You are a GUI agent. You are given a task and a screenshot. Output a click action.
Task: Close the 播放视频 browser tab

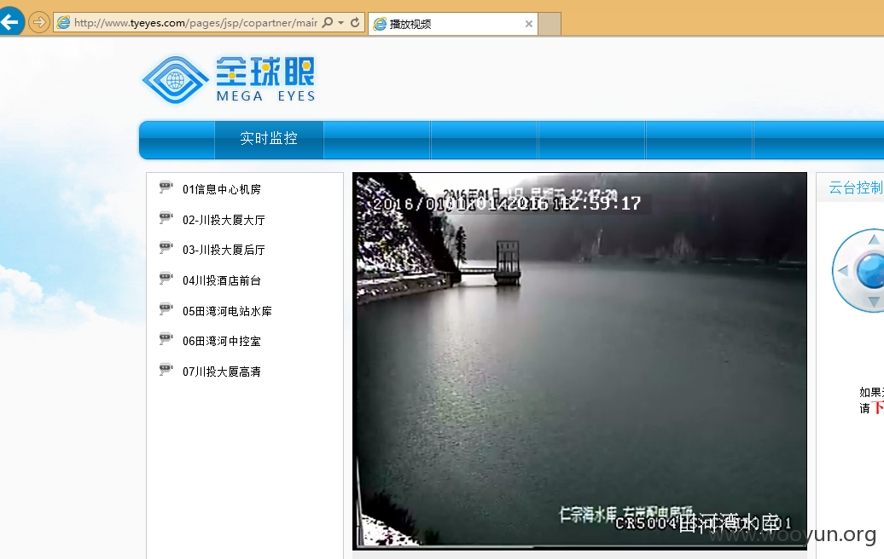click(529, 24)
